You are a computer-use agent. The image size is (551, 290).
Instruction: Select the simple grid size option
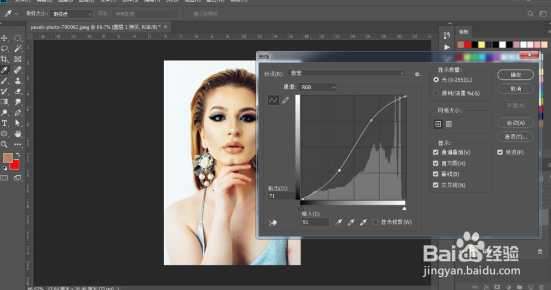point(438,124)
